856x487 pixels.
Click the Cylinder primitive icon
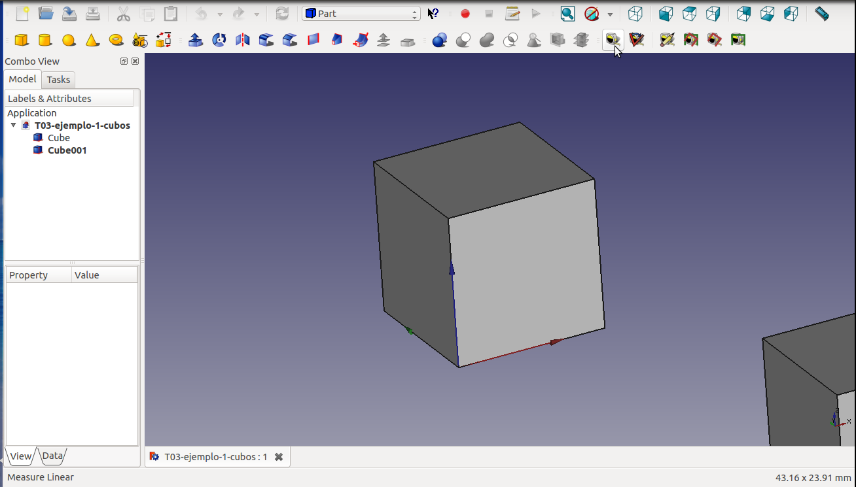[45, 41]
